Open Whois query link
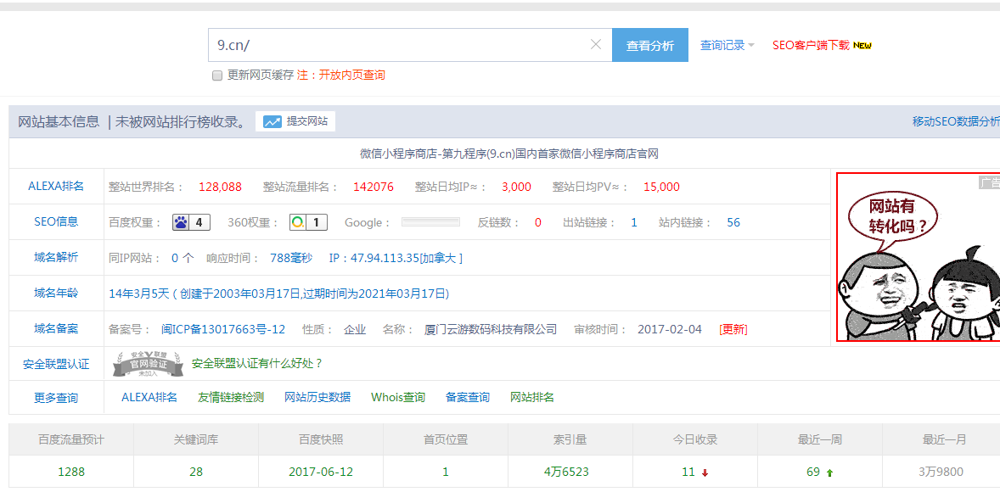 pos(397,397)
